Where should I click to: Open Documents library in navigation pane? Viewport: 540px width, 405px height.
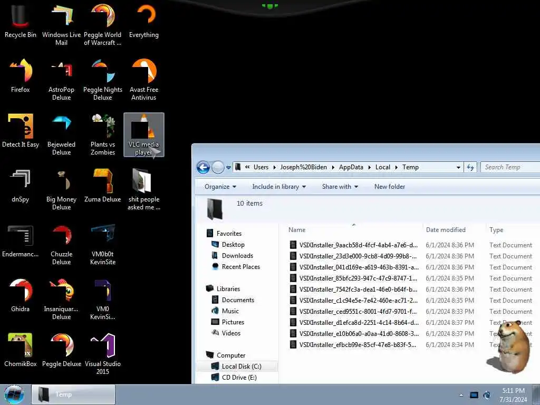(233, 300)
